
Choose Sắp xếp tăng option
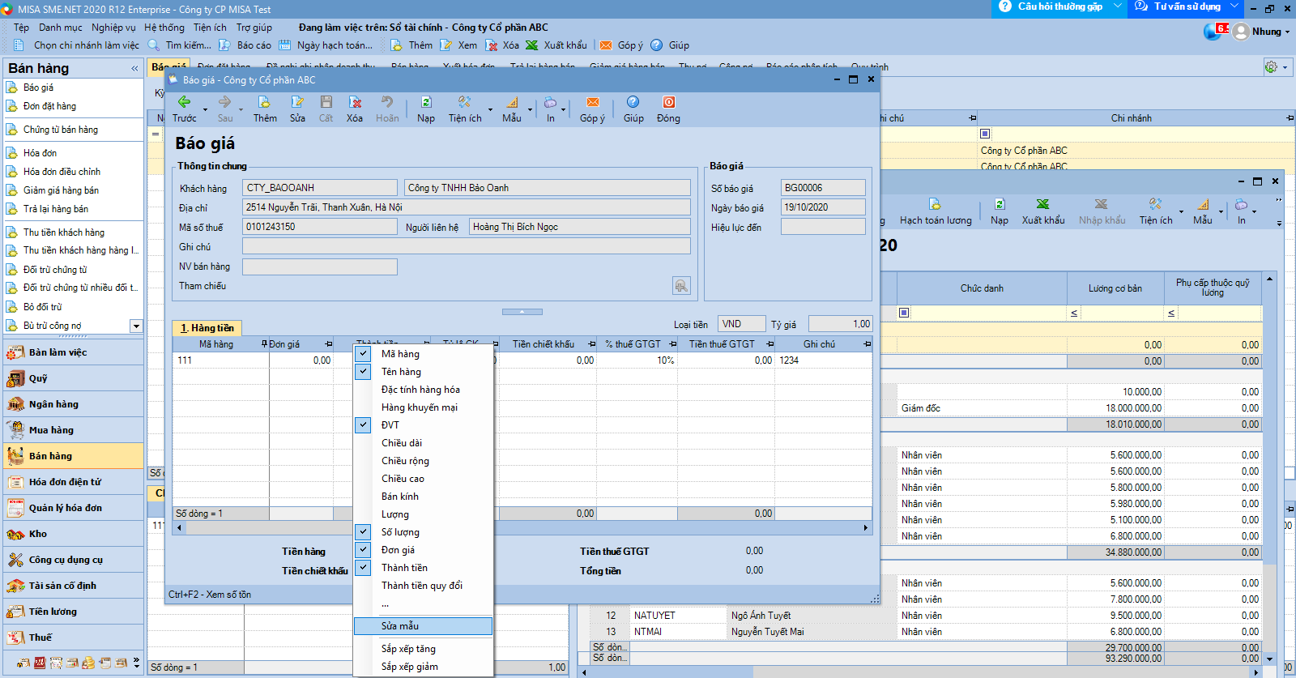click(424, 649)
